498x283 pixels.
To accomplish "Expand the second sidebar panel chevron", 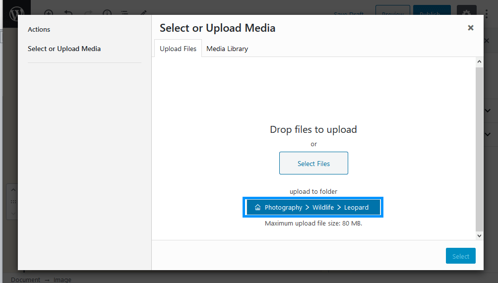I will pyautogui.click(x=487, y=134).
